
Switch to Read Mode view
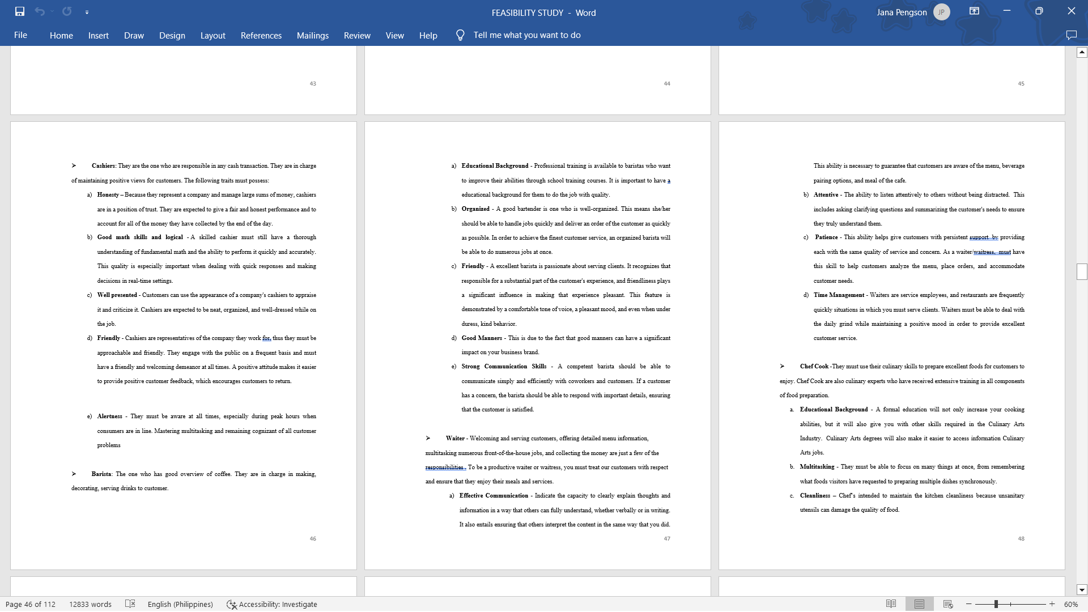891,604
